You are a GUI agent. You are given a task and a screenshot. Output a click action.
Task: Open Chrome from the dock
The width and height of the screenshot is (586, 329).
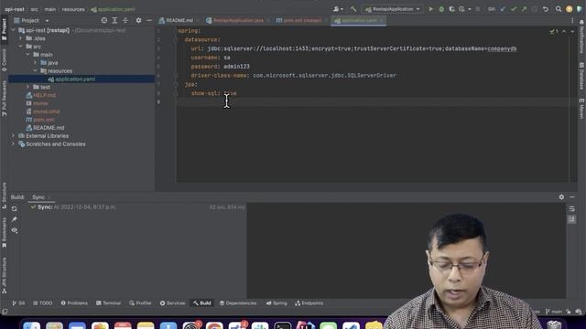[x=214, y=325]
